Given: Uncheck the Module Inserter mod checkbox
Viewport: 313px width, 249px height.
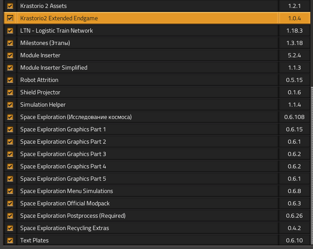Looking at the screenshot, I should tap(10, 55).
